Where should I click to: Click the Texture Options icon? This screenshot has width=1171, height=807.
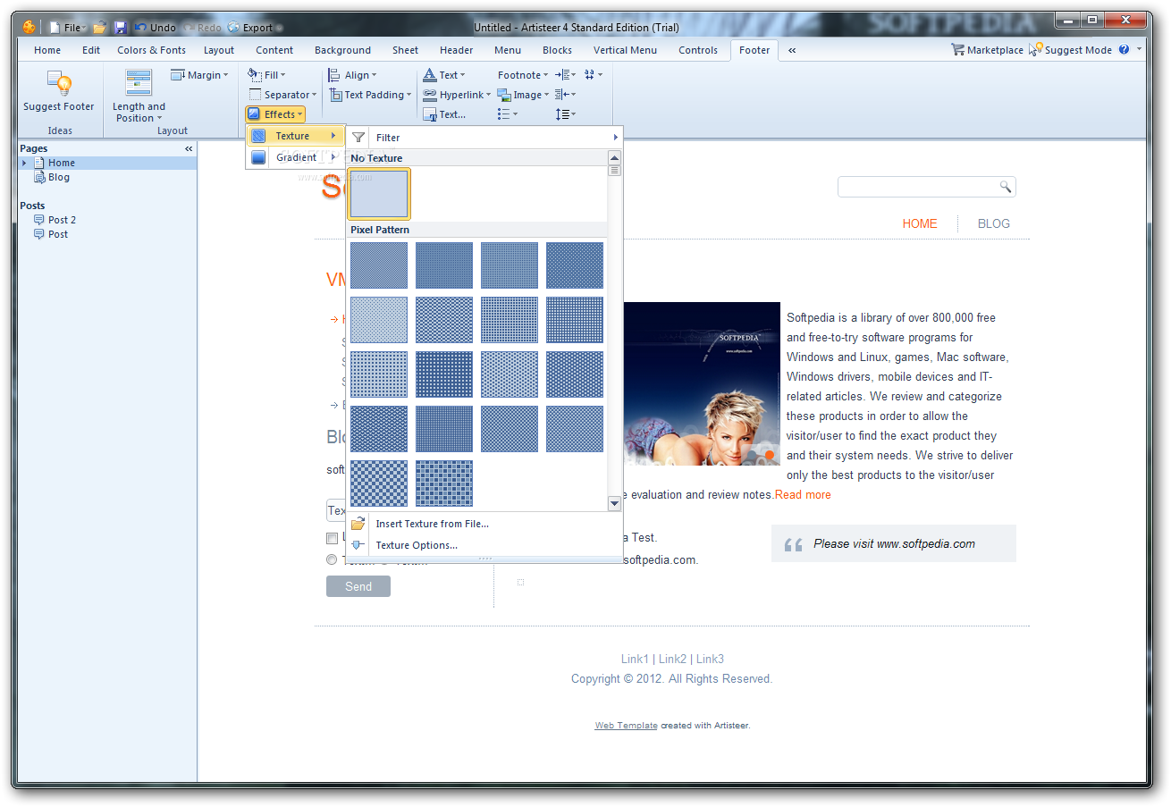358,545
